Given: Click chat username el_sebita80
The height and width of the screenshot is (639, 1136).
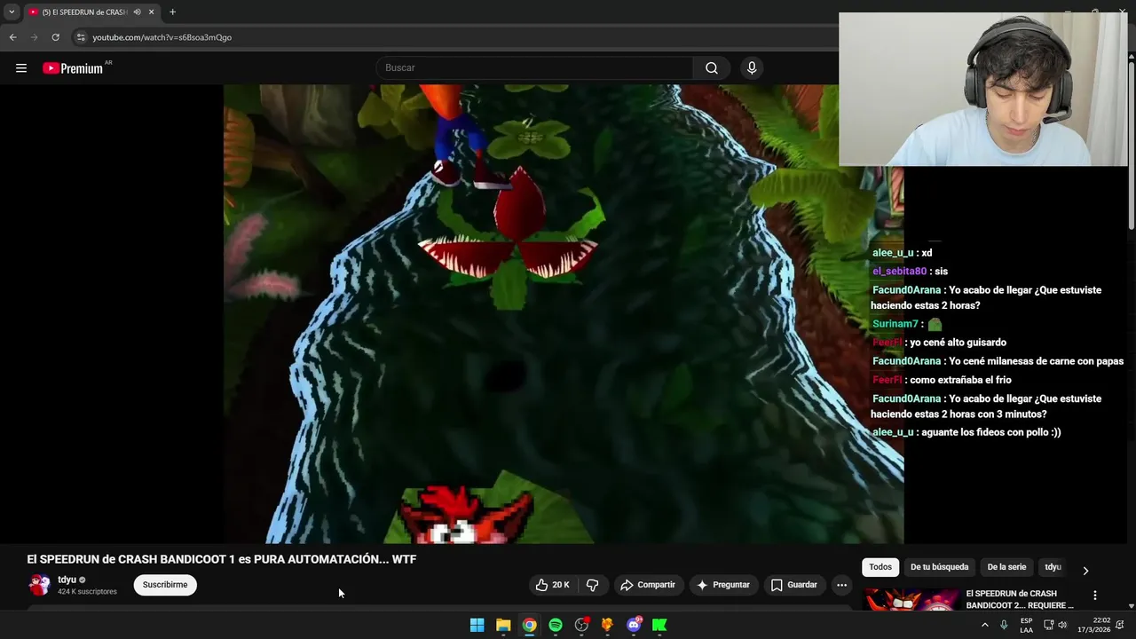Looking at the screenshot, I should (899, 272).
